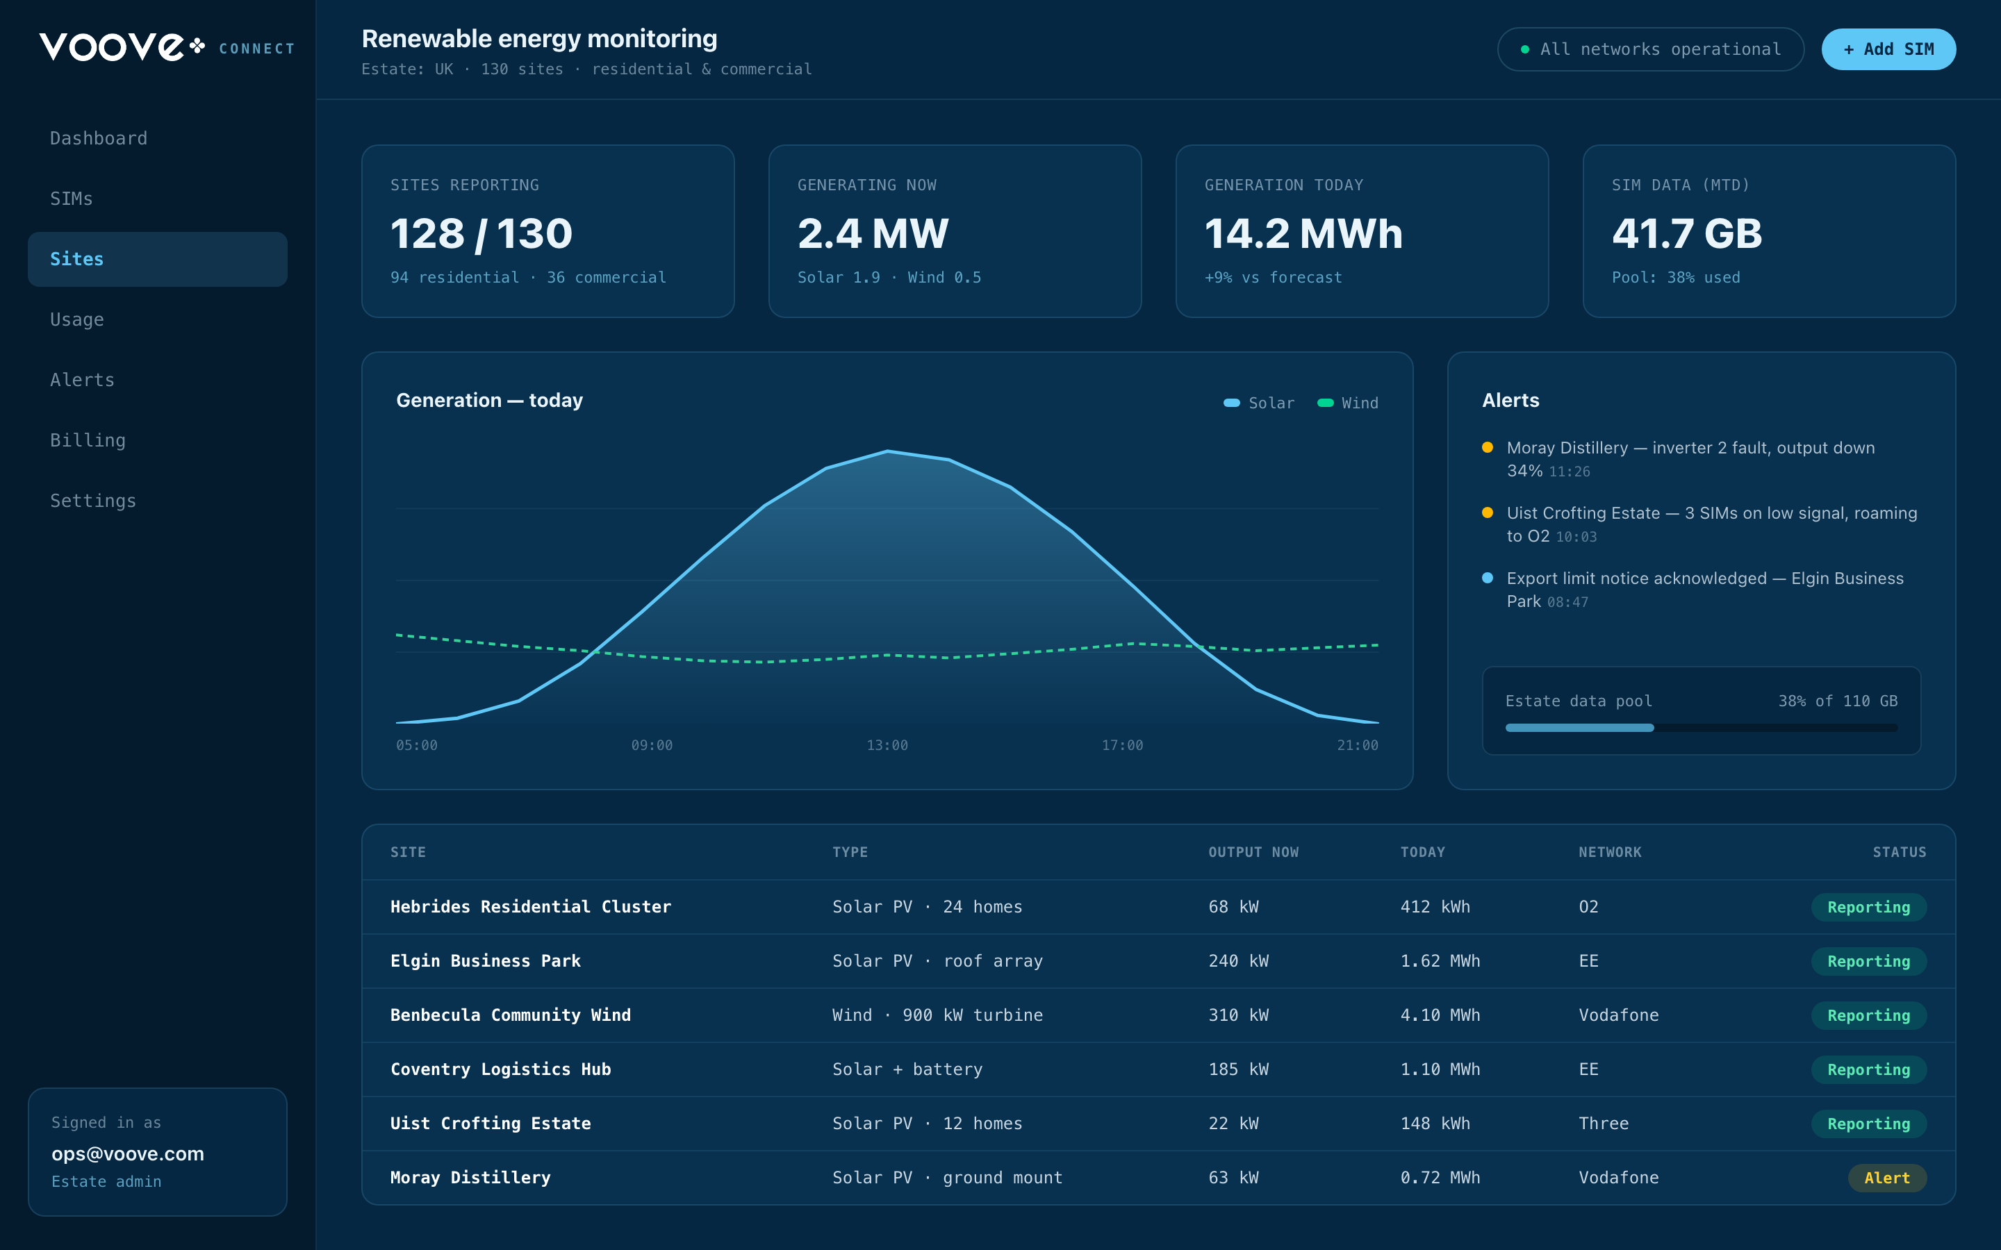Open Moray Distillery inverter fault alert
The height and width of the screenshot is (1250, 2001).
[x=1701, y=459]
